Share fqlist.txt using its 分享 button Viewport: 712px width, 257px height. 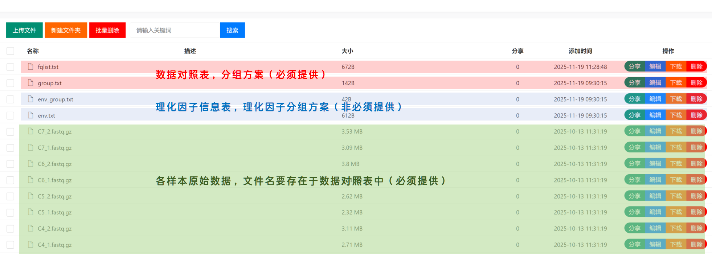tap(634, 66)
